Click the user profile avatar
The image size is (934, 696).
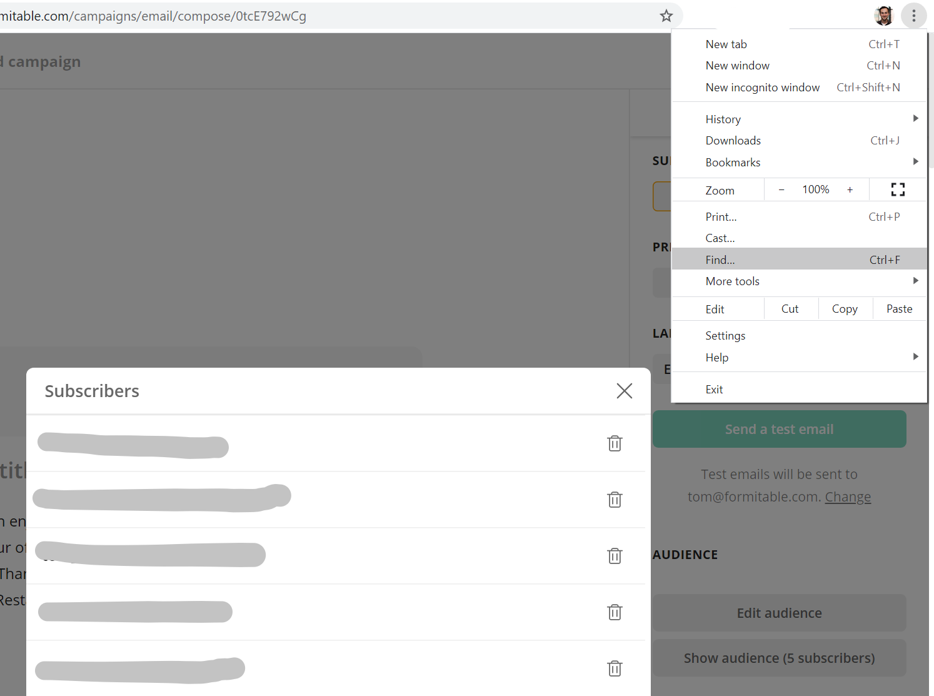pyautogui.click(x=883, y=16)
